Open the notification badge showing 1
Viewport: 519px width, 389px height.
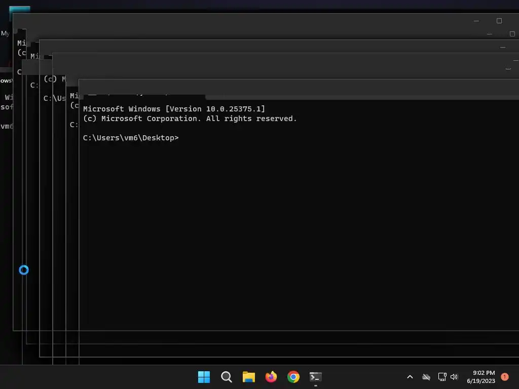(505, 376)
